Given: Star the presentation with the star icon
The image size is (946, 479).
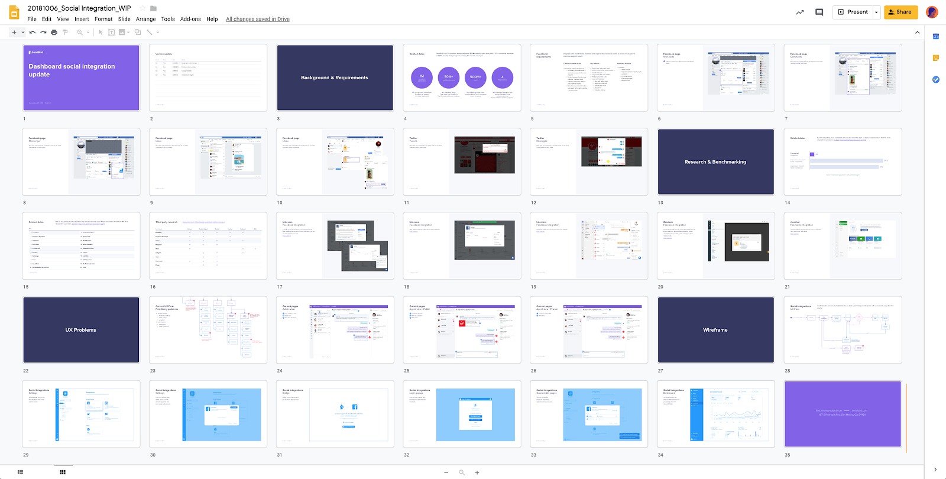Looking at the screenshot, I should (x=142, y=8).
